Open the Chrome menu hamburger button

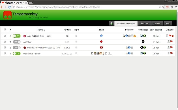click(176, 7)
